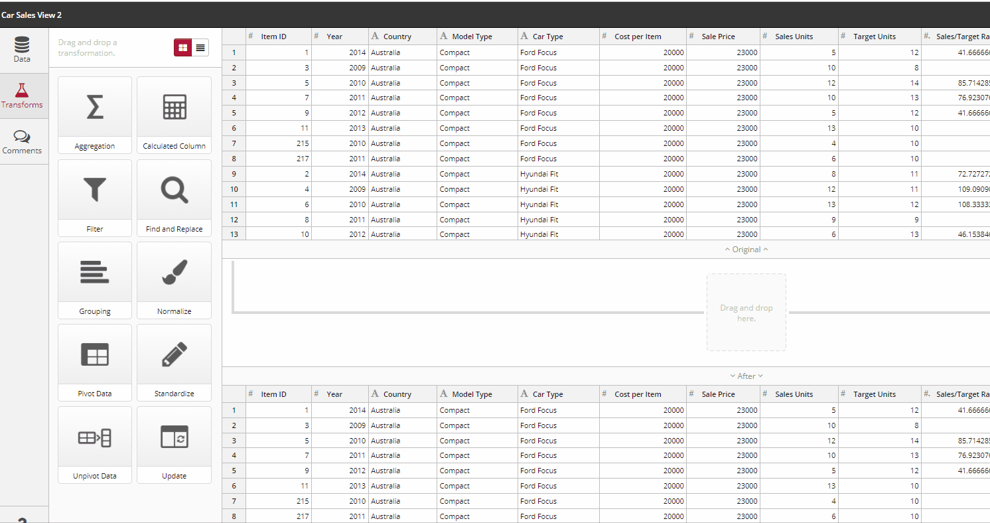Click Year header in After table
The width and height of the screenshot is (990, 523).
pos(340,394)
